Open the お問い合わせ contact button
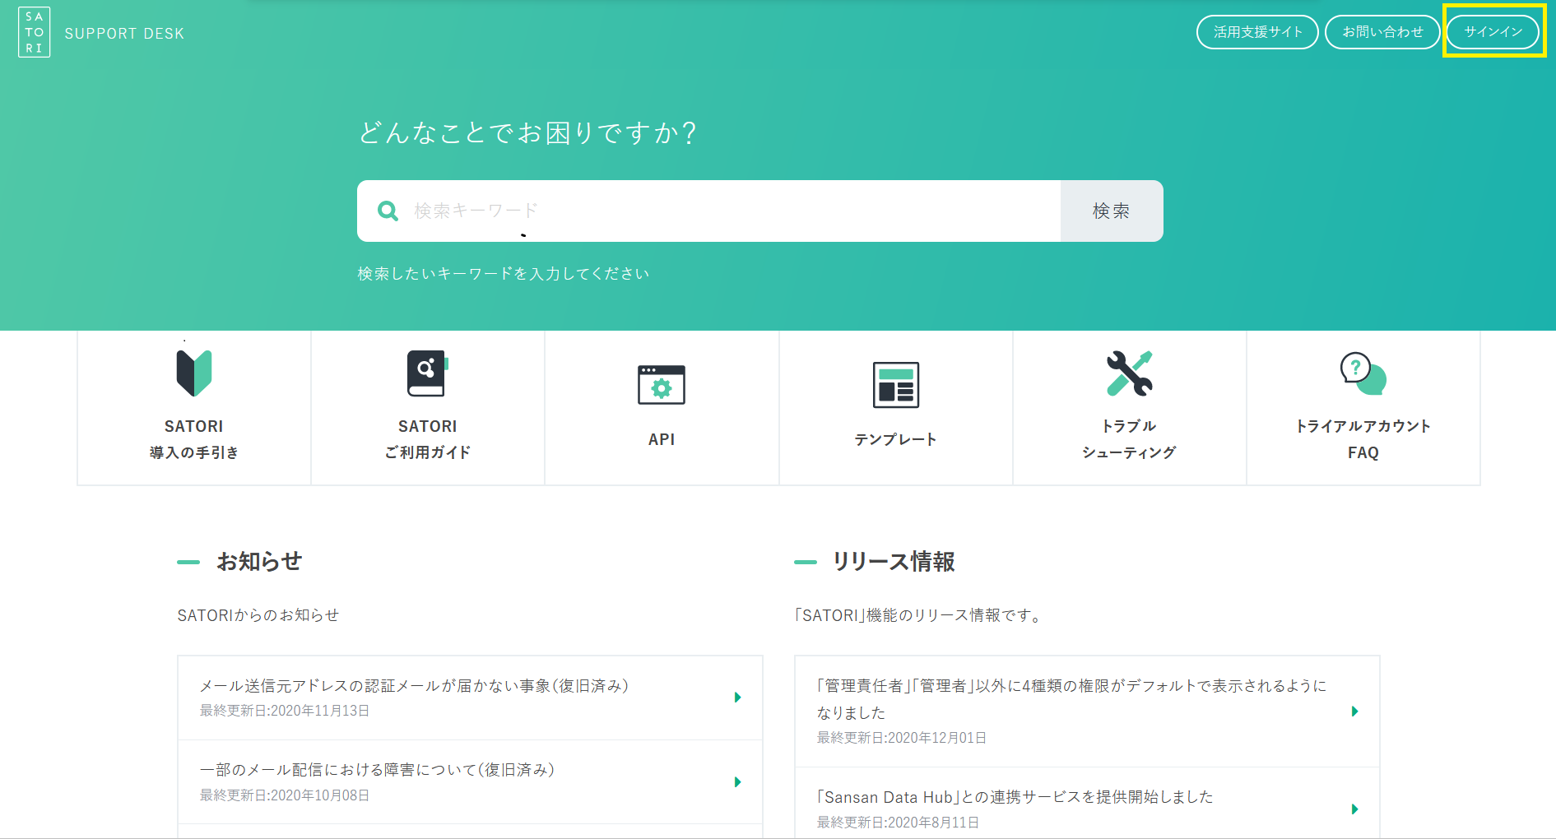Viewport: 1556px width, 839px height. pyautogui.click(x=1382, y=32)
